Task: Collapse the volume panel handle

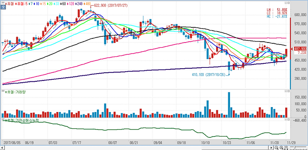Action: click(x=3, y=91)
